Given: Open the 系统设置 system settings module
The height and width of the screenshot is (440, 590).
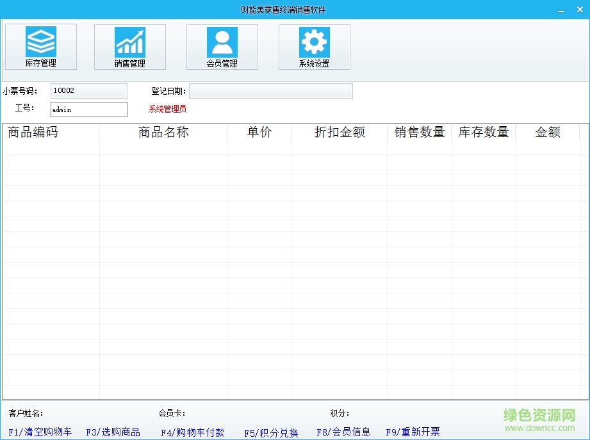Looking at the screenshot, I should pos(314,46).
